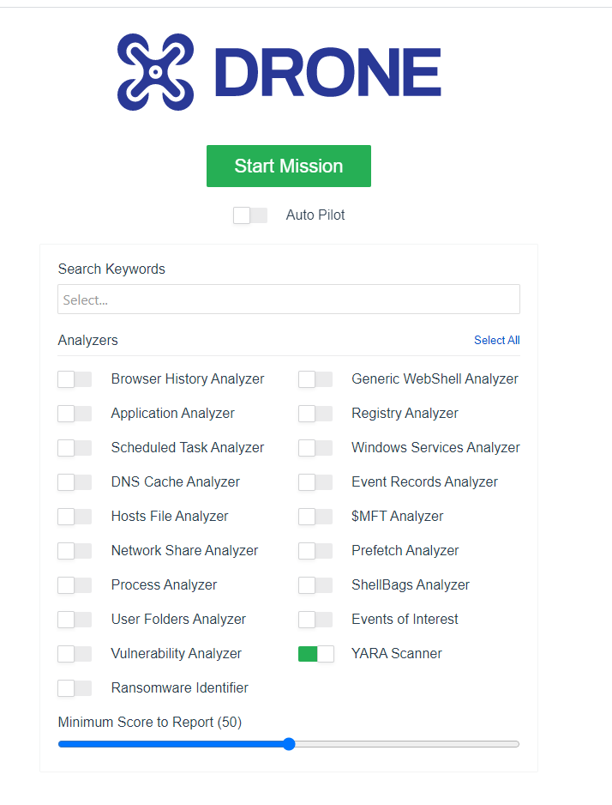Enable the $MFT Analyzer
Screen dimensions: 612x805
click(315, 516)
